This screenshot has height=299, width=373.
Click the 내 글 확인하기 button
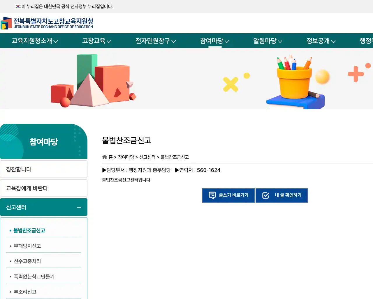pos(281,195)
